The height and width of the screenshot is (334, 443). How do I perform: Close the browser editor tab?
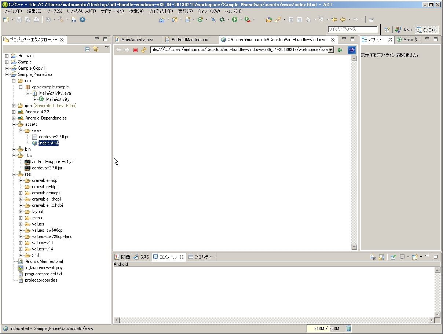pos(333,40)
